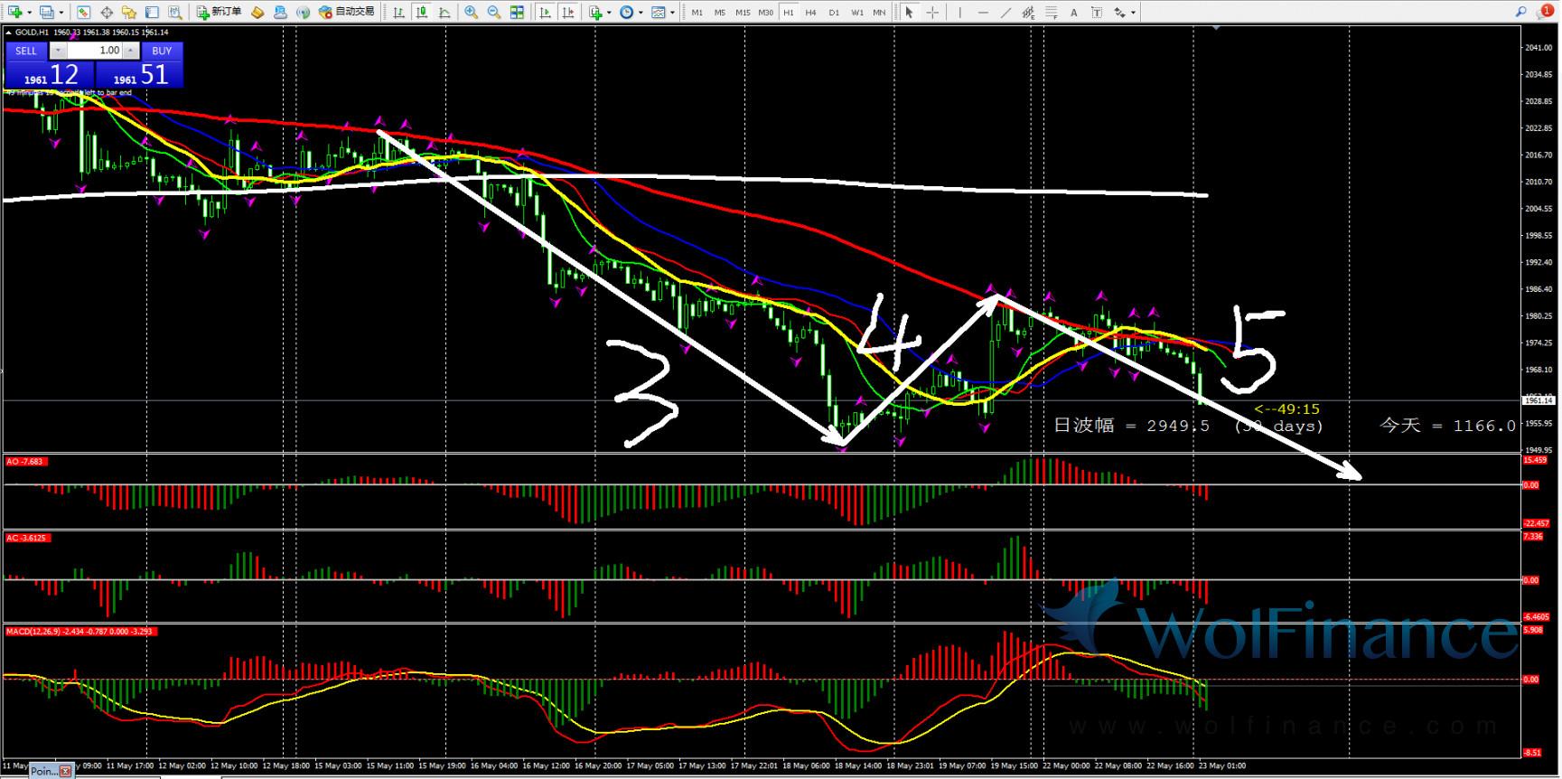Expand the templates dropdown arrow
The height and width of the screenshot is (779, 1562).
click(x=673, y=13)
